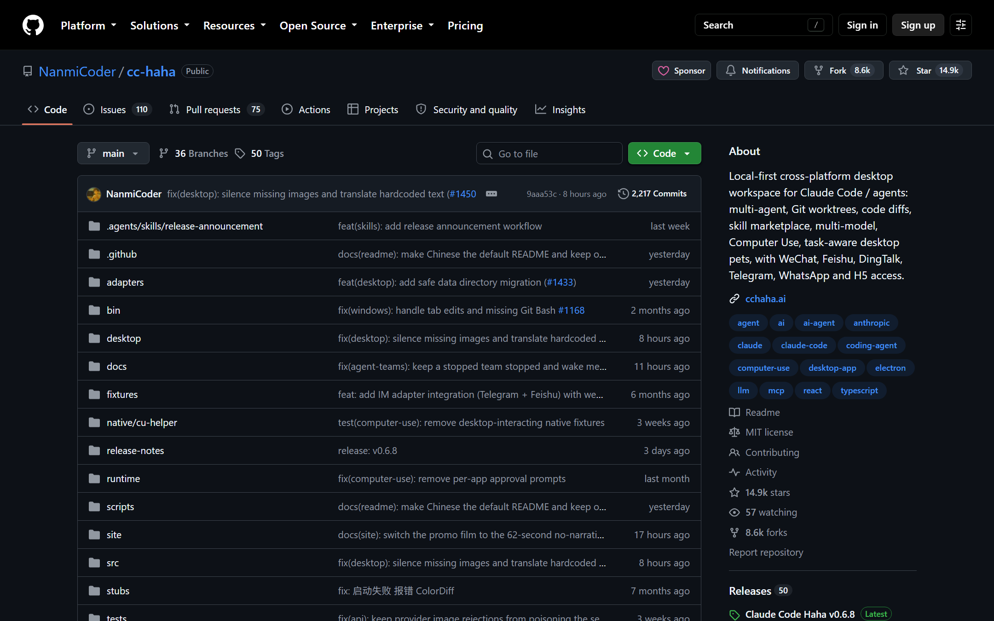Open the NanmiCoder owner link
994x621 pixels.
pyautogui.click(x=77, y=71)
